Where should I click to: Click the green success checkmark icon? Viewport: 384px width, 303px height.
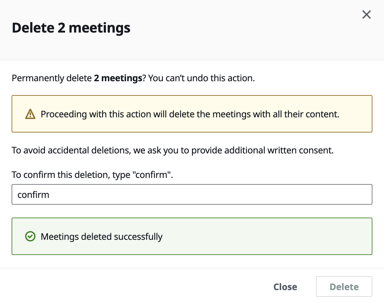[30, 237]
